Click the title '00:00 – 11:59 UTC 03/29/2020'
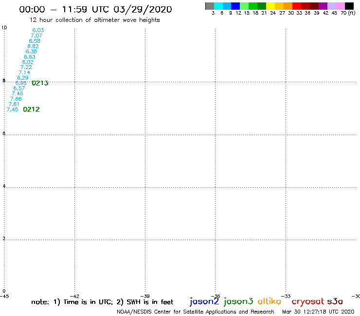Image resolution: width=360 pixels, height=316 pixels. tap(95, 10)
